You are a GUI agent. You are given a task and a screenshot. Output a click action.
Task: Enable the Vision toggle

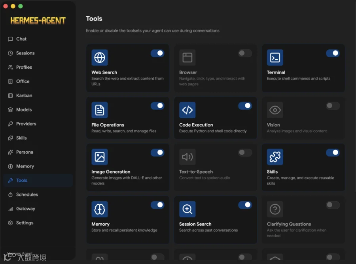pos(333,106)
